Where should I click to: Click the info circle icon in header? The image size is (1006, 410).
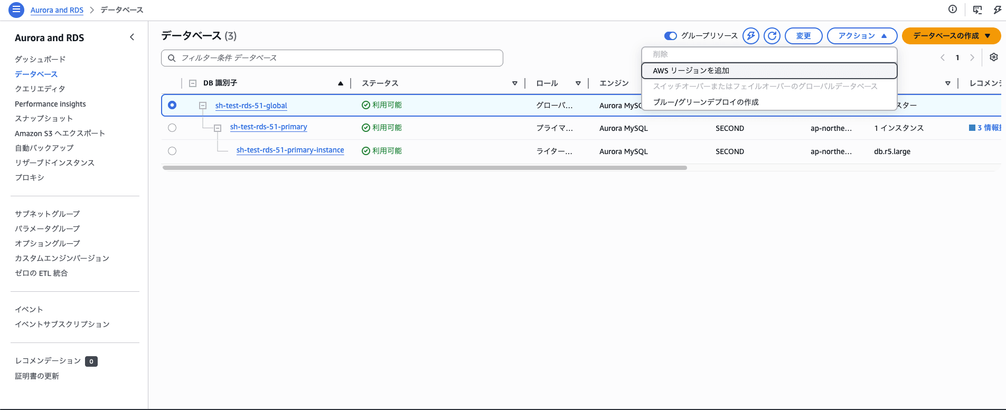click(953, 9)
